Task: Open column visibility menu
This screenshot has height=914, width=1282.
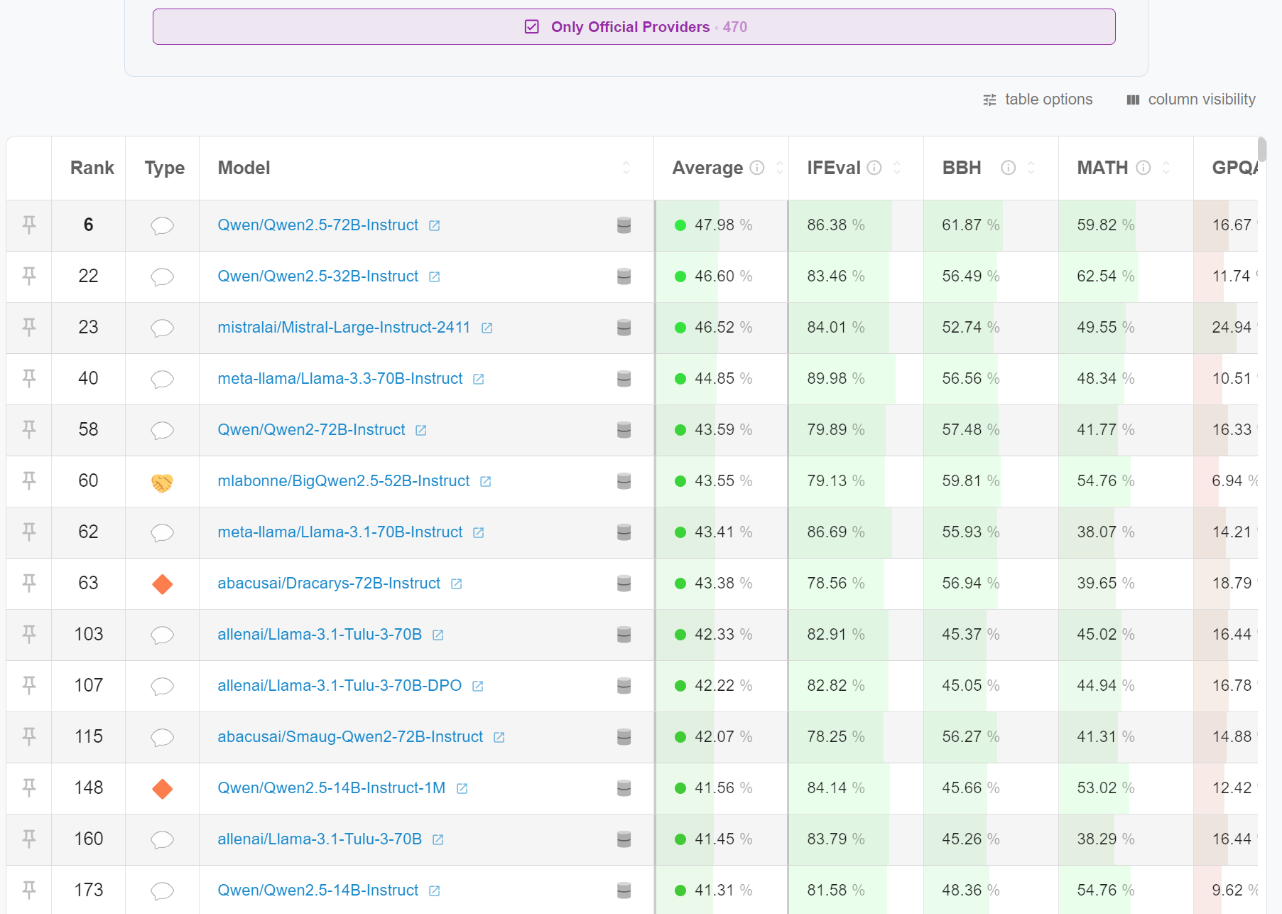Action: pos(1191,100)
